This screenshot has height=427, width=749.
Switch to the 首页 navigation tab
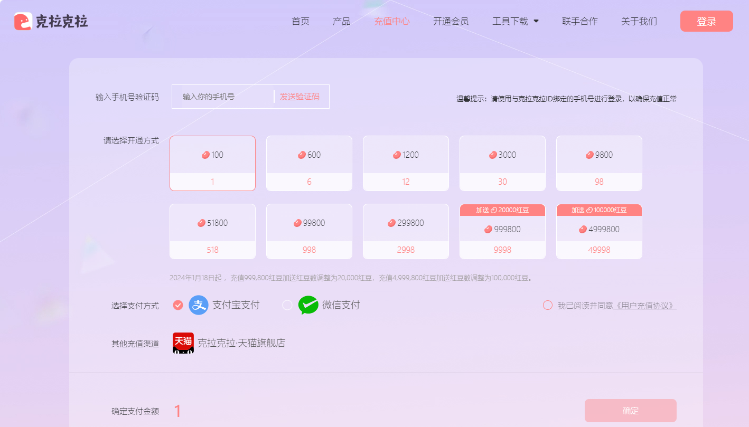(x=299, y=21)
